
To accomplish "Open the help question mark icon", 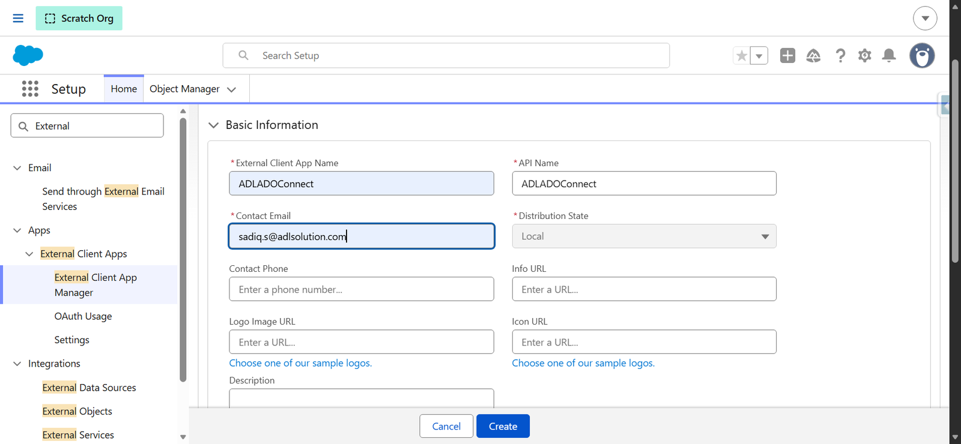I will [840, 56].
